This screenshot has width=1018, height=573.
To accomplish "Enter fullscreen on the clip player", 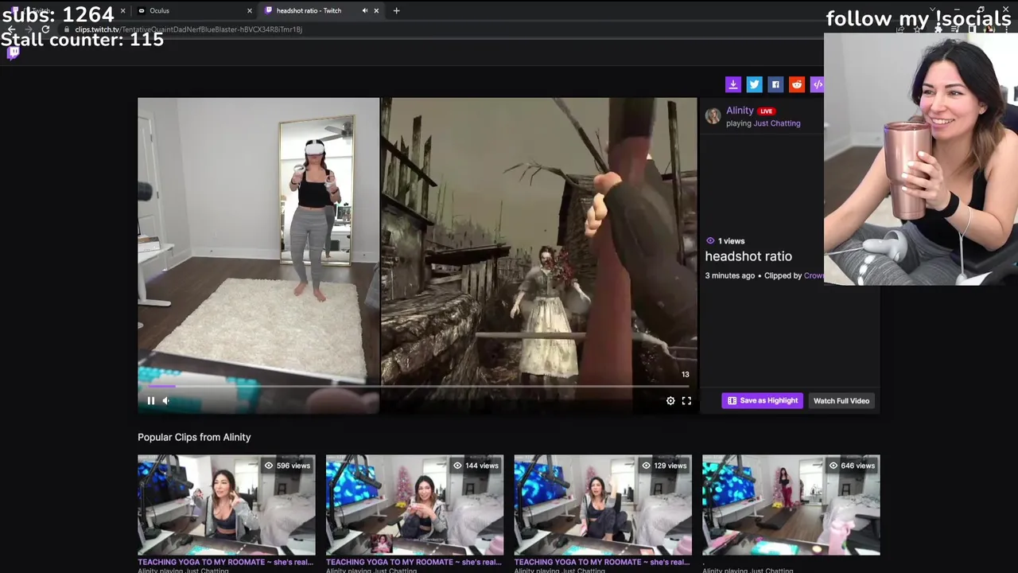I will 686,401.
